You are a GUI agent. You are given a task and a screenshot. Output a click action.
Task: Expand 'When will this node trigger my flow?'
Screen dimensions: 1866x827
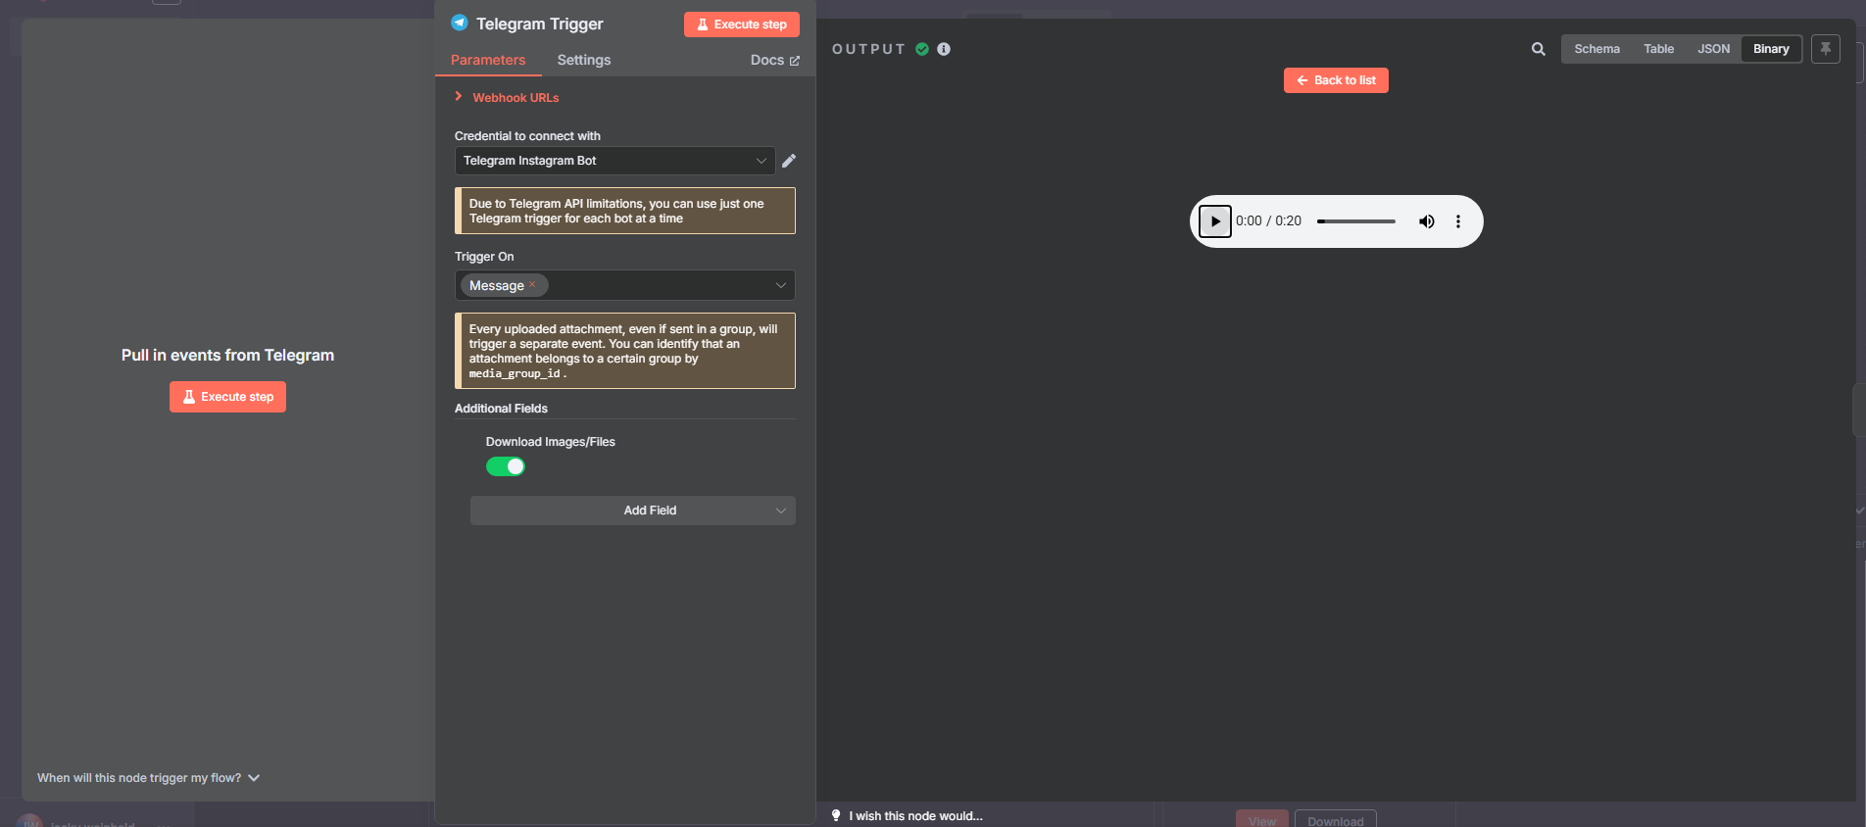point(149,778)
